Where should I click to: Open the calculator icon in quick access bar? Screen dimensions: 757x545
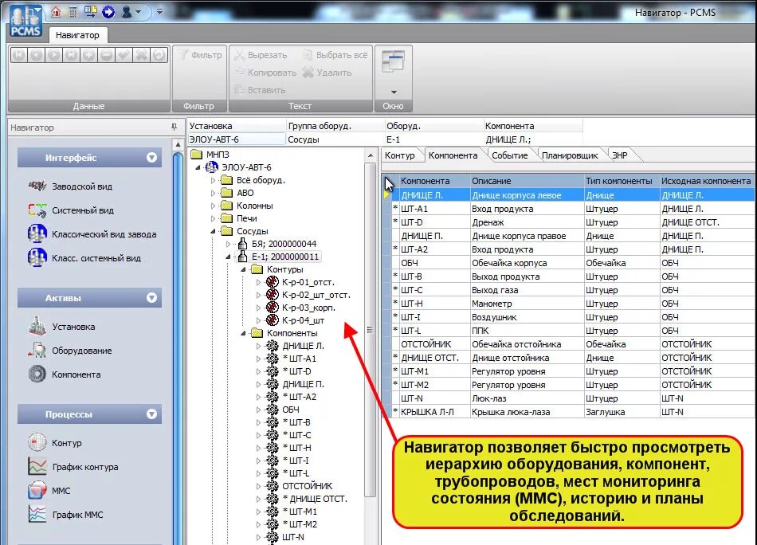(x=73, y=12)
